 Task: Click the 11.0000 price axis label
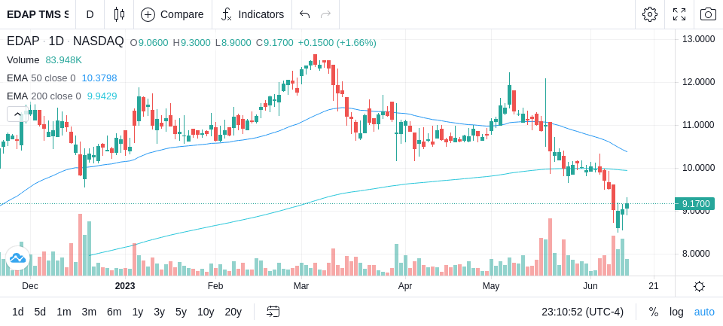pyautogui.click(x=699, y=125)
